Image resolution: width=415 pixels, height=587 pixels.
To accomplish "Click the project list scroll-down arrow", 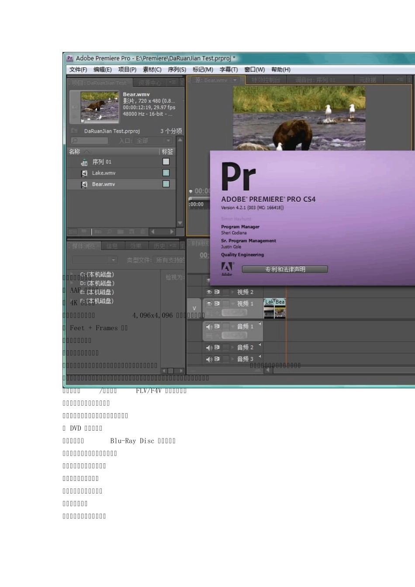I will click(180, 223).
